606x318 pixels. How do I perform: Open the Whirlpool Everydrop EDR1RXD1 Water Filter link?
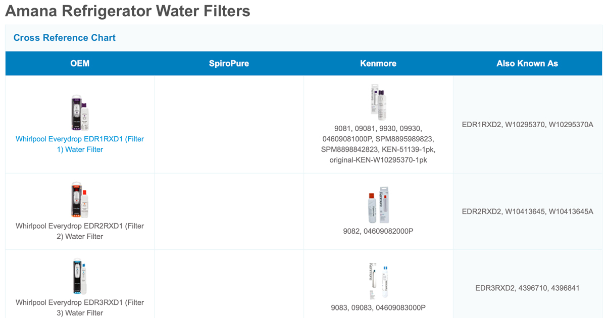pyautogui.click(x=79, y=144)
